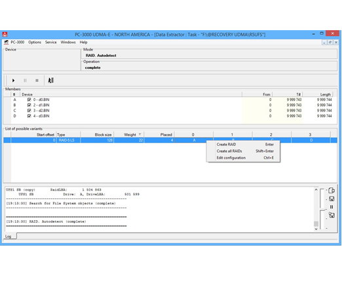Open the PC-3000 menu
Image resolution: width=342 pixels, height=285 pixels.
pos(18,42)
